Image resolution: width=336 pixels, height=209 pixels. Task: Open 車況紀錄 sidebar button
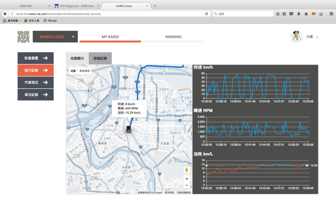[x=35, y=95]
